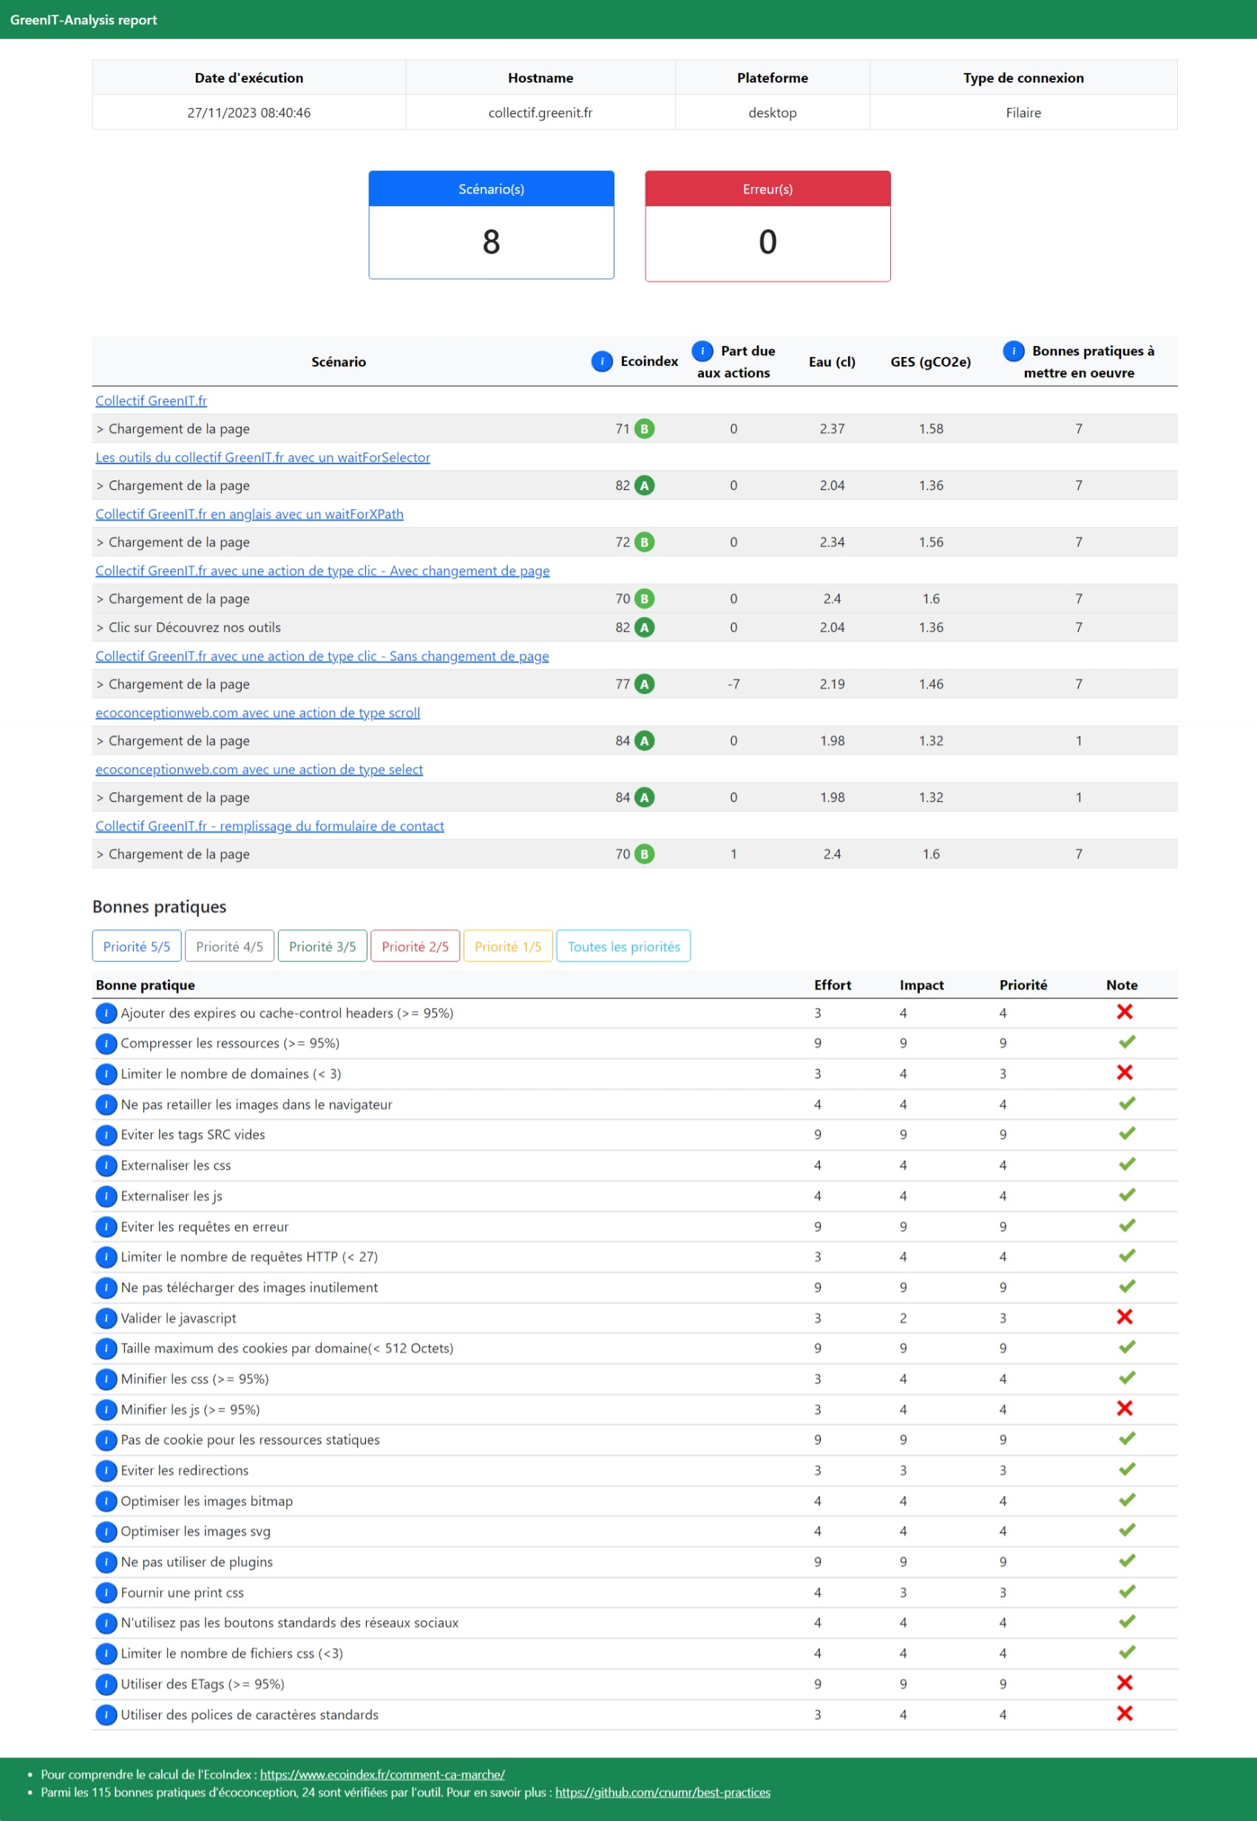The height and width of the screenshot is (1821, 1257).
Task: Click green B grade badge next to 71
Action: point(644,429)
